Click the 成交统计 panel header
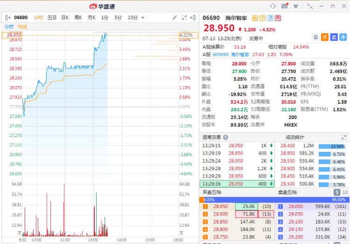Image resolution: width=350 pixels, height=244 pixels. pos(295,137)
